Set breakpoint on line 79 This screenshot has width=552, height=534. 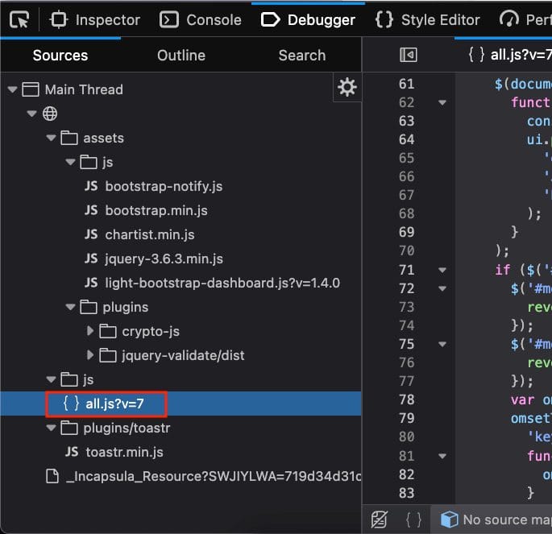click(407, 418)
